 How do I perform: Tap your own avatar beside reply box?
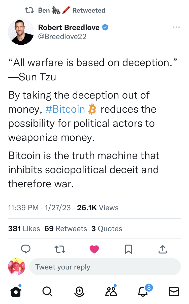pos(17,267)
